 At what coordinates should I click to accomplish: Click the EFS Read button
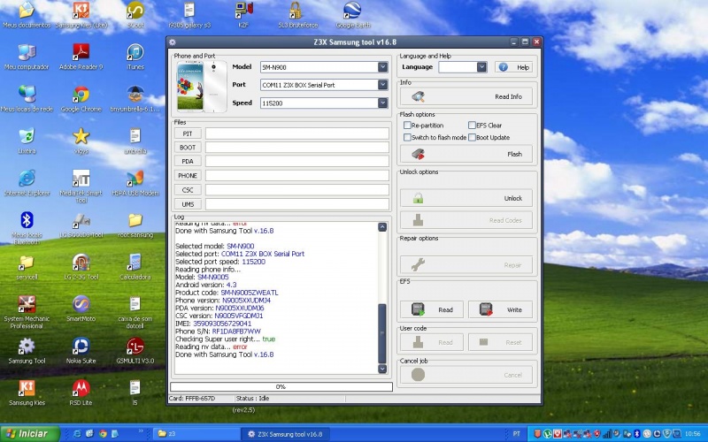pos(432,310)
